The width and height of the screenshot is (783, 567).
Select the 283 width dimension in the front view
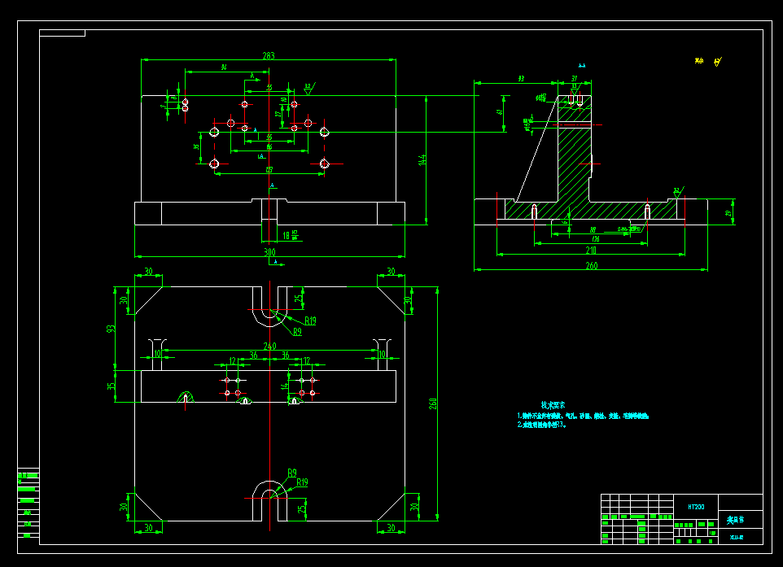click(x=269, y=55)
